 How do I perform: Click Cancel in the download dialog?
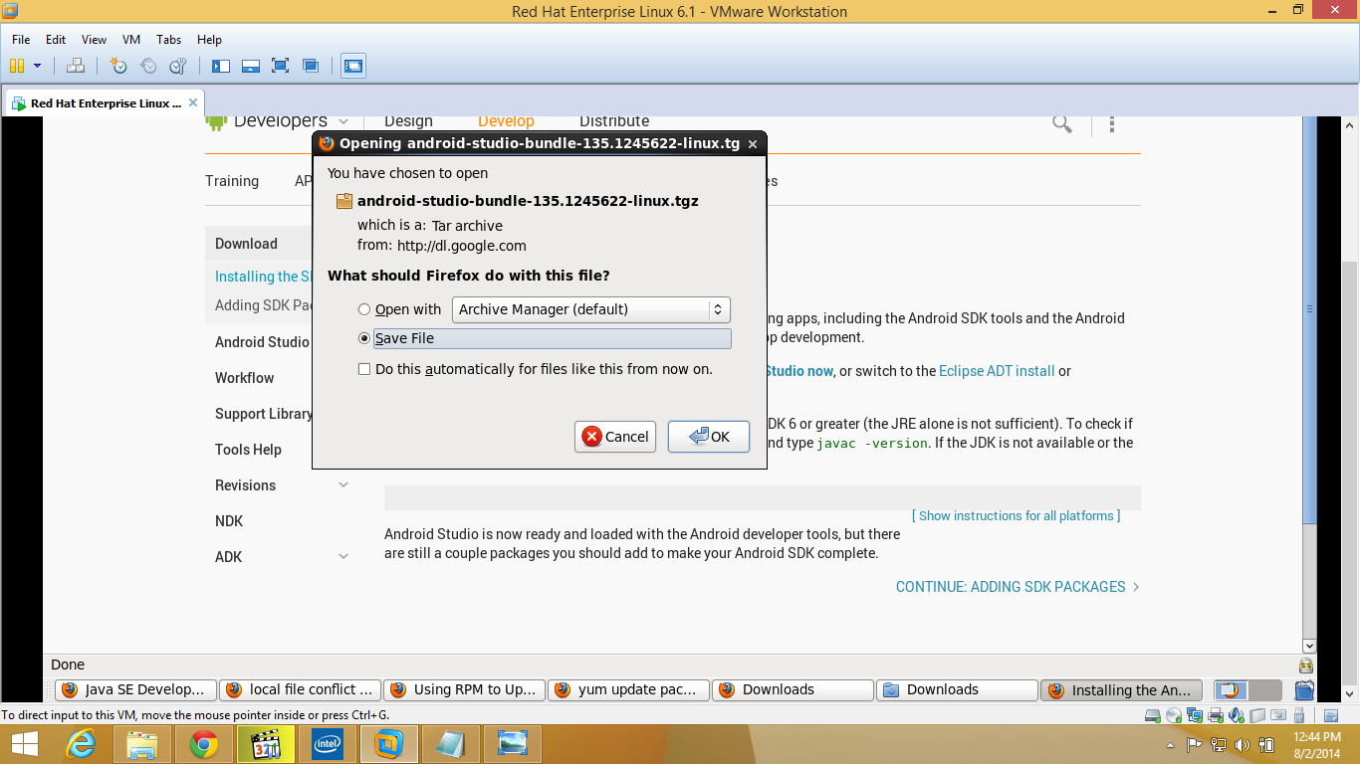615,437
